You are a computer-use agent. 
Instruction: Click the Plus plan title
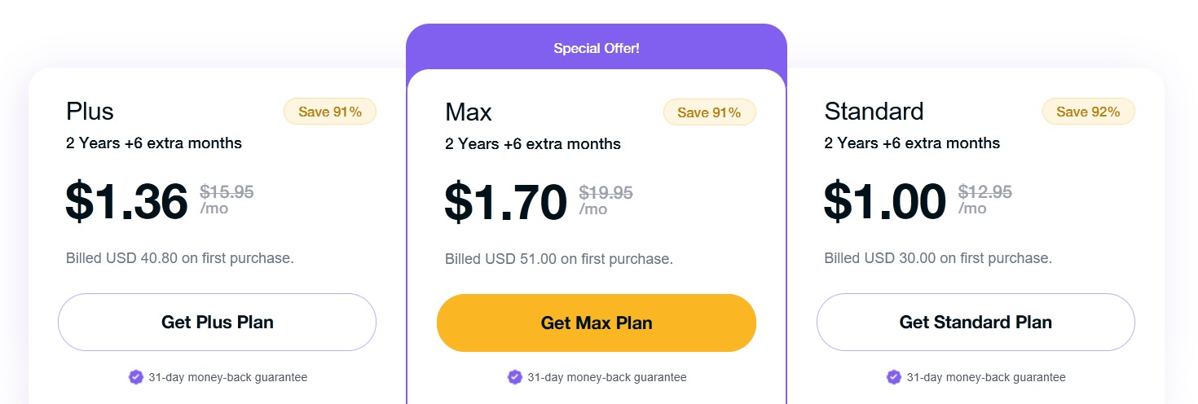(90, 111)
